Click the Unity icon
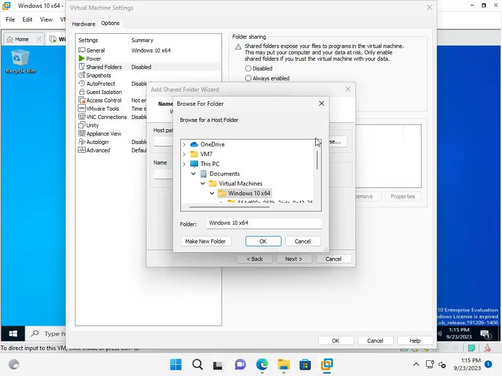502x376 pixels. click(x=82, y=125)
